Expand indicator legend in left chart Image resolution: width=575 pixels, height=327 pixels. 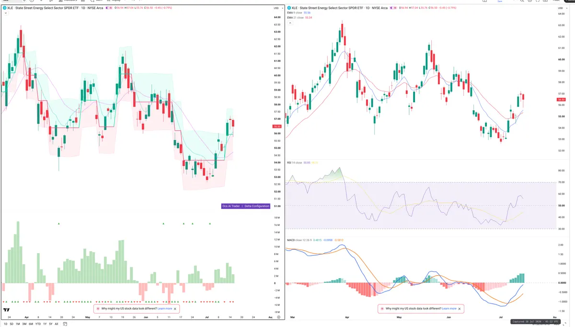tap(6, 13)
